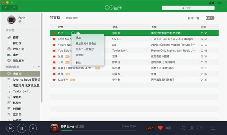Click more options icon on 野子 row
227x135 pixels.
point(73,33)
